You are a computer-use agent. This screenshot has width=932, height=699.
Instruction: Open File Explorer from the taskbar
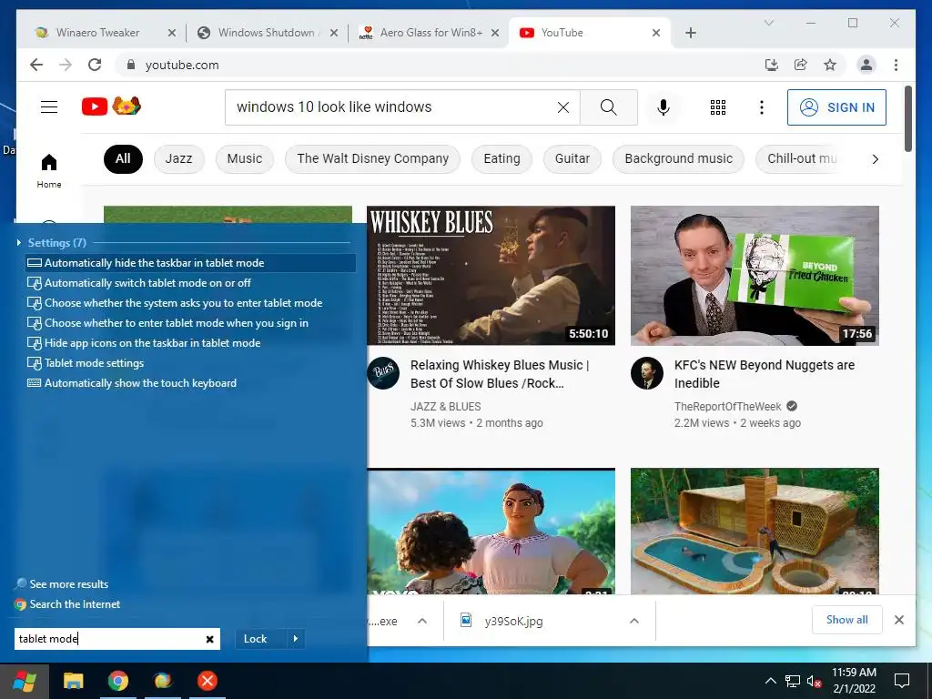pyautogui.click(x=73, y=681)
